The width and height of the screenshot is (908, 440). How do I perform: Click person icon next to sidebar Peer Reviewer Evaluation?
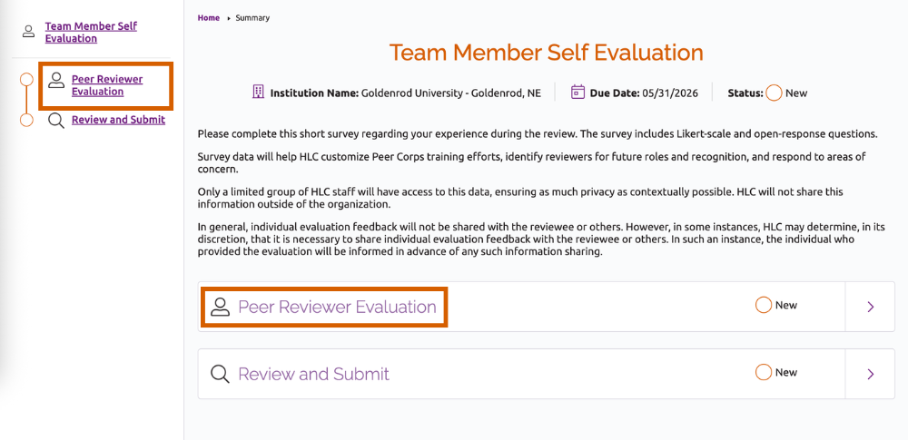pyautogui.click(x=56, y=80)
